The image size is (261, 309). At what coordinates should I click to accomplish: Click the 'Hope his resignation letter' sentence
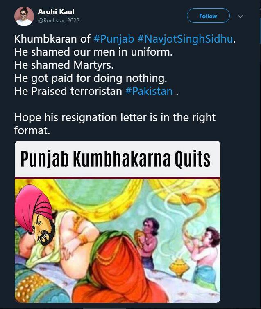tap(115, 117)
